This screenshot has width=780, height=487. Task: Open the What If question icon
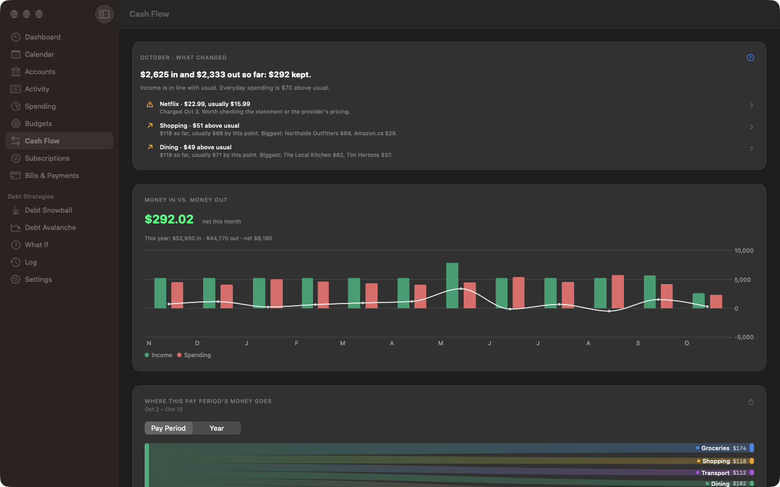pyautogui.click(x=16, y=245)
